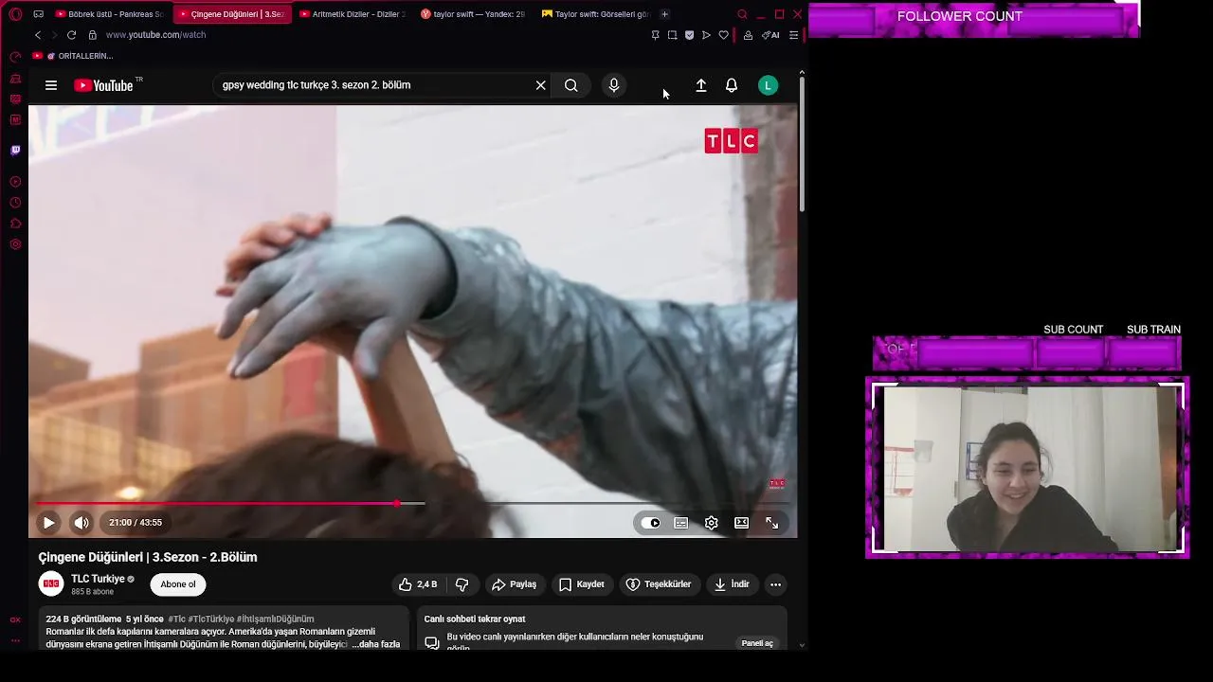This screenshot has width=1213, height=682.
Task: Mute the video volume speaker
Action: point(81,522)
